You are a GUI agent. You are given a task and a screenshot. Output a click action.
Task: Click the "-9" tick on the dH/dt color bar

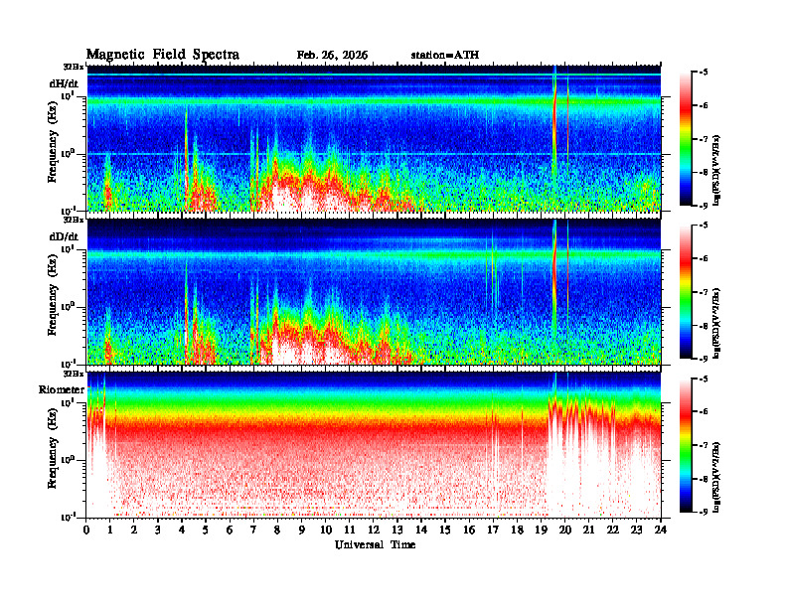705,206
